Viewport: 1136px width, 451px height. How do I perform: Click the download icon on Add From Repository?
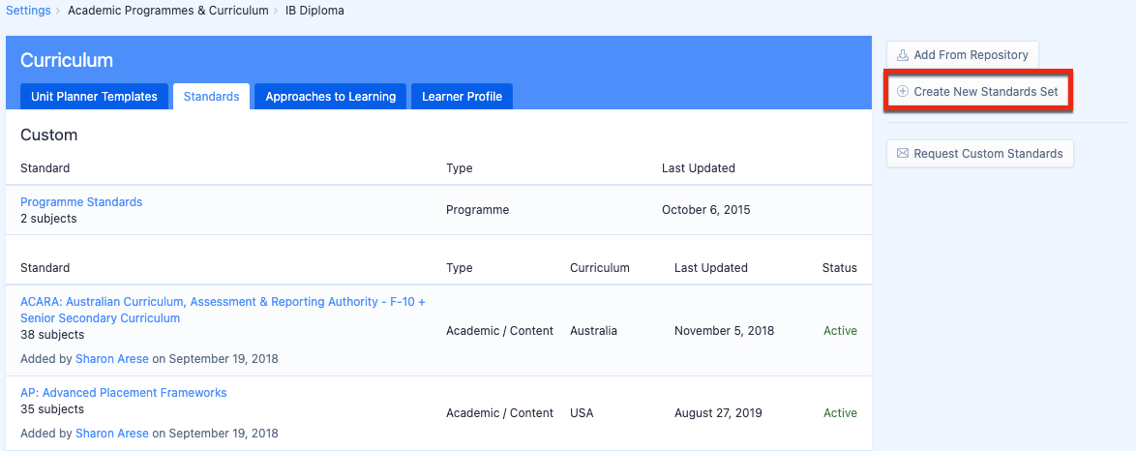(903, 55)
